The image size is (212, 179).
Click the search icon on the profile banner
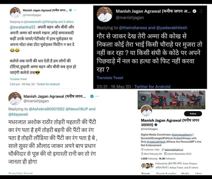tap(193, 98)
